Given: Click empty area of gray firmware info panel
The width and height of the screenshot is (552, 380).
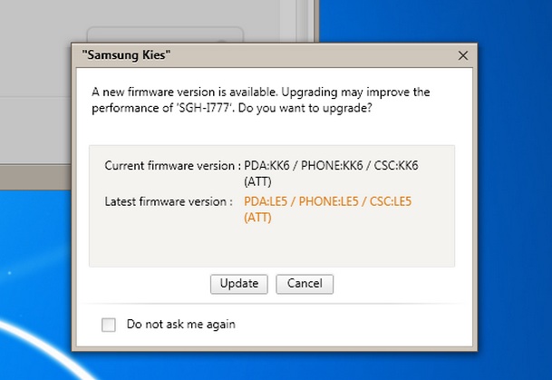Looking at the screenshot, I should [x=272, y=247].
